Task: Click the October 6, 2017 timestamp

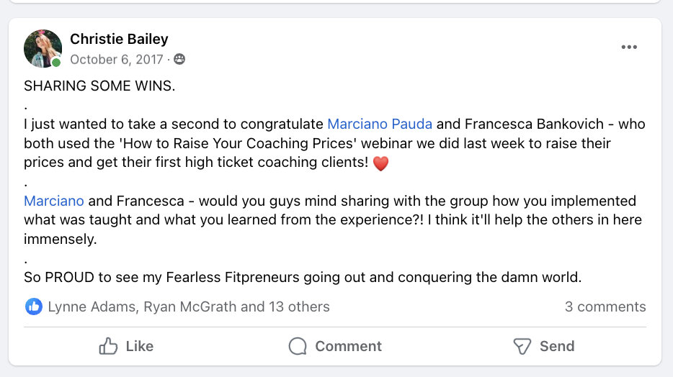Action: 116,60
